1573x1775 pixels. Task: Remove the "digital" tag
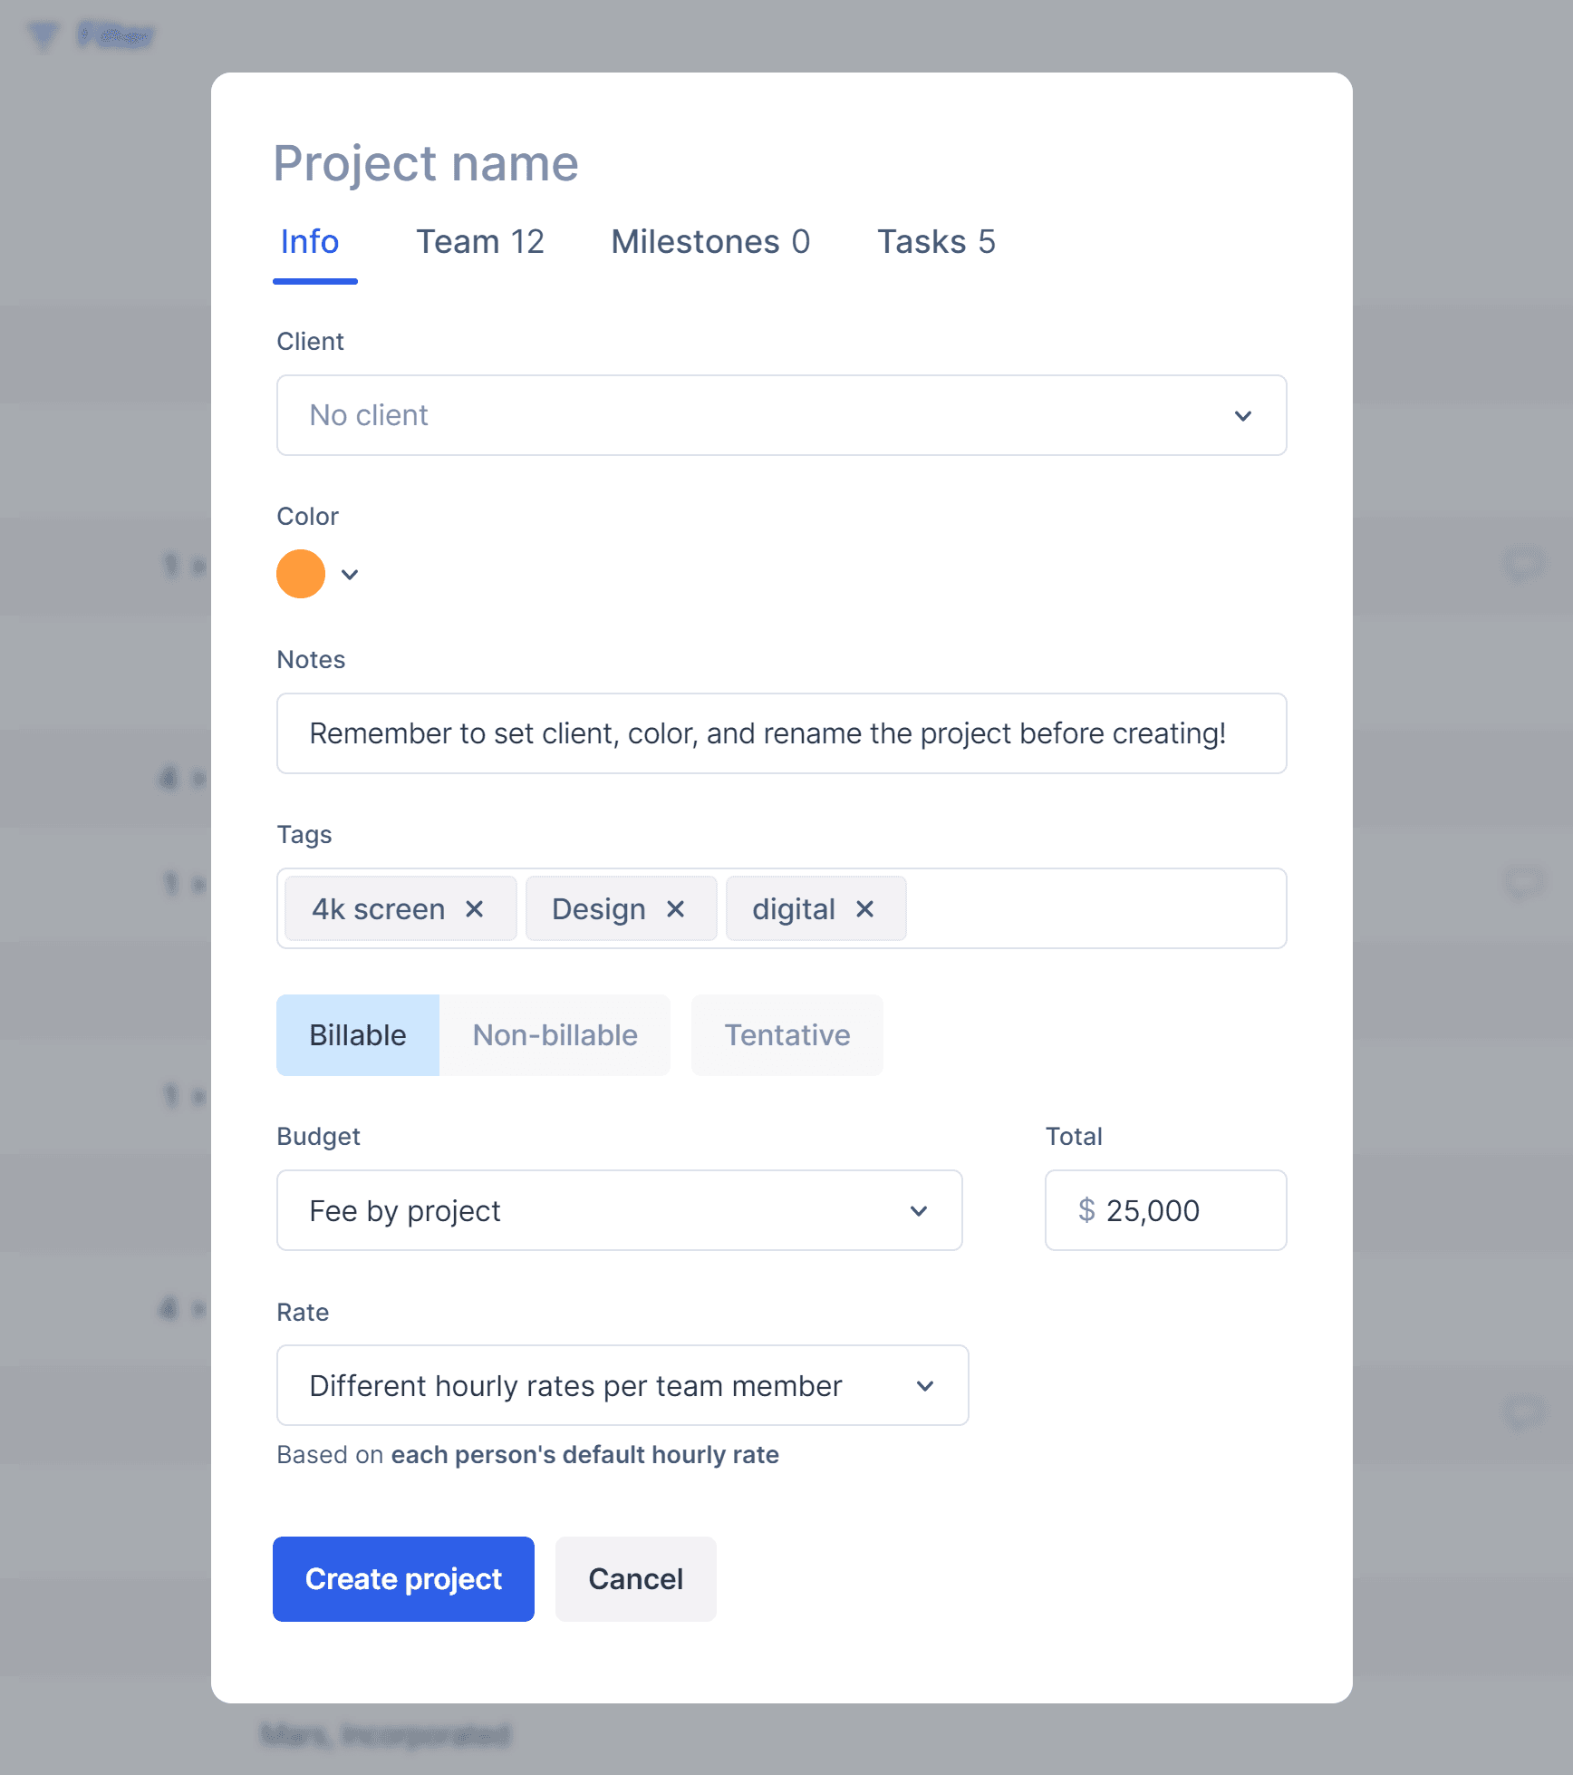[864, 908]
